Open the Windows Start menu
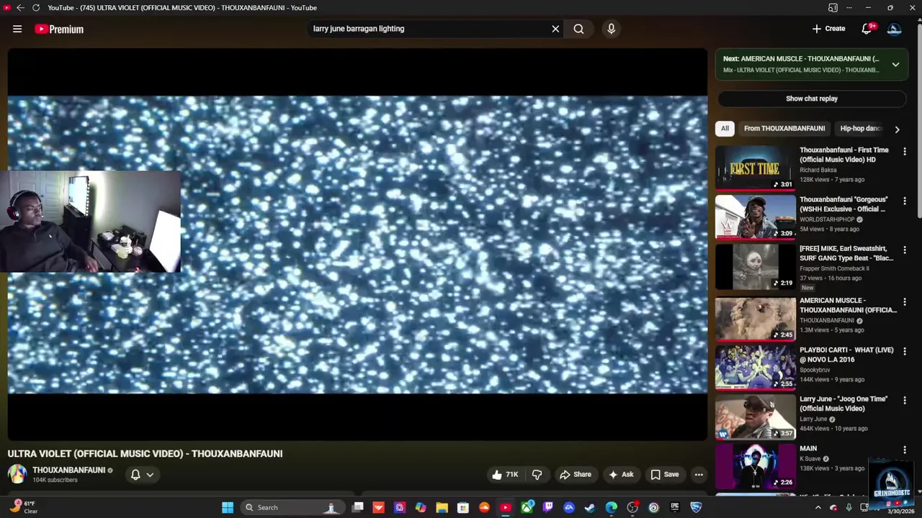The width and height of the screenshot is (922, 518). click(x=228, y=507)
